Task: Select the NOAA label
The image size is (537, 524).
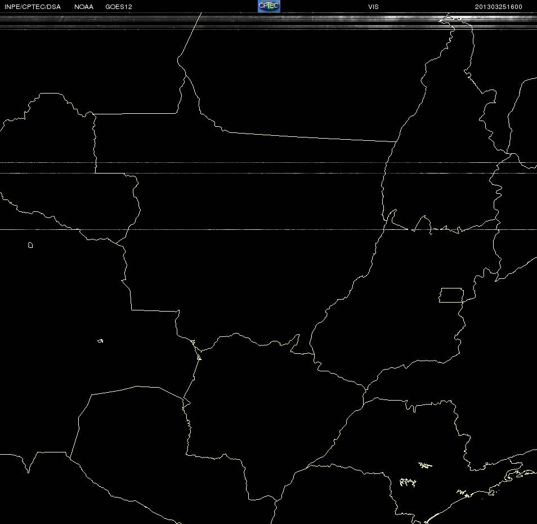Action: click(x=84, y=7)
